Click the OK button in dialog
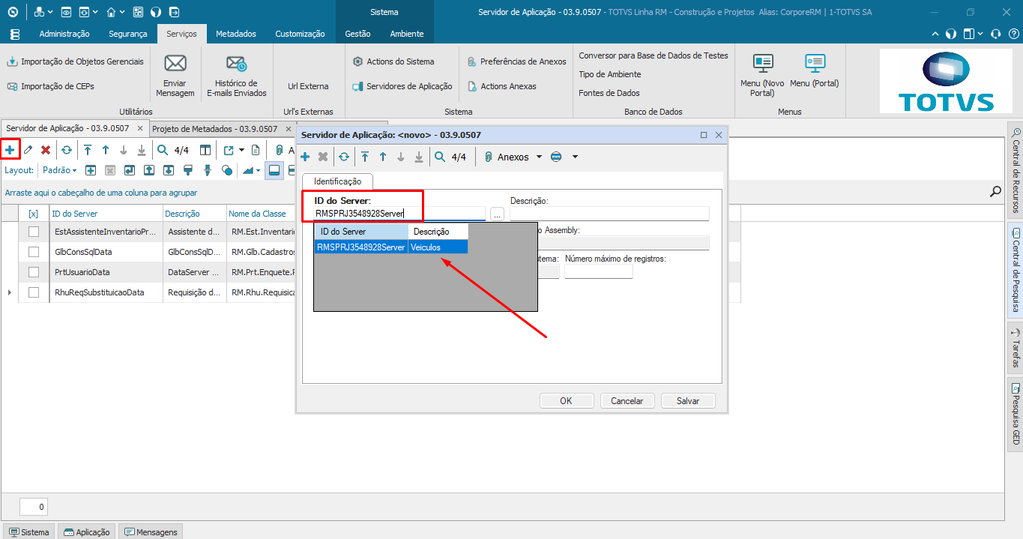The height and width of the screenshot is (539, 1023). click(566, 401)
